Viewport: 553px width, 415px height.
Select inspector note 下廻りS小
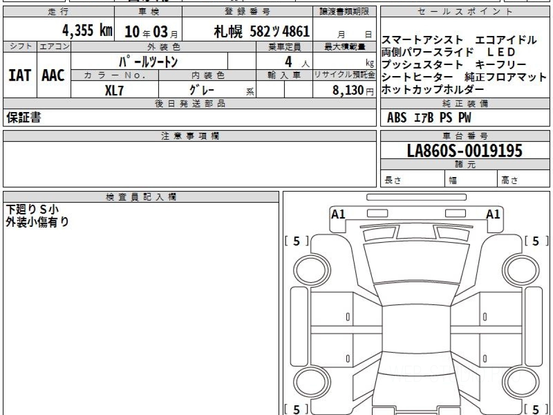click(x=32, y=210)
